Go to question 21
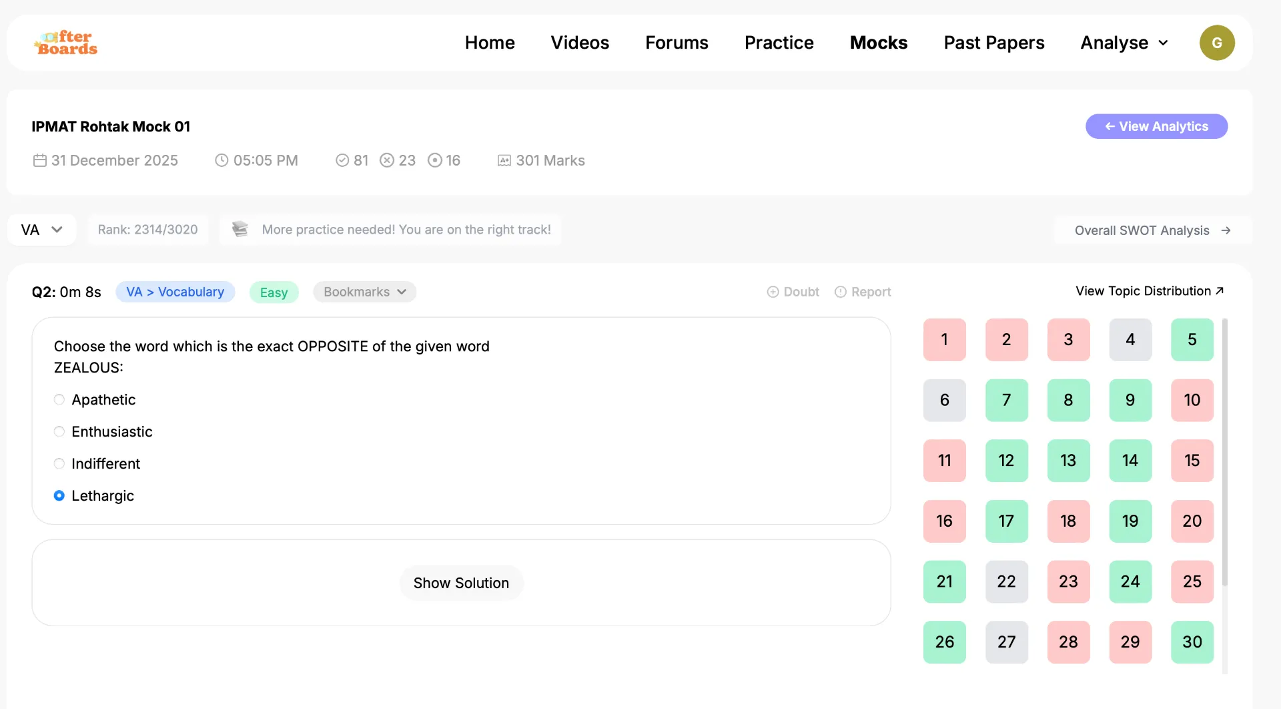Image resolution: width=1281 pixels, height=709 pixels. [x=944, y=581]
